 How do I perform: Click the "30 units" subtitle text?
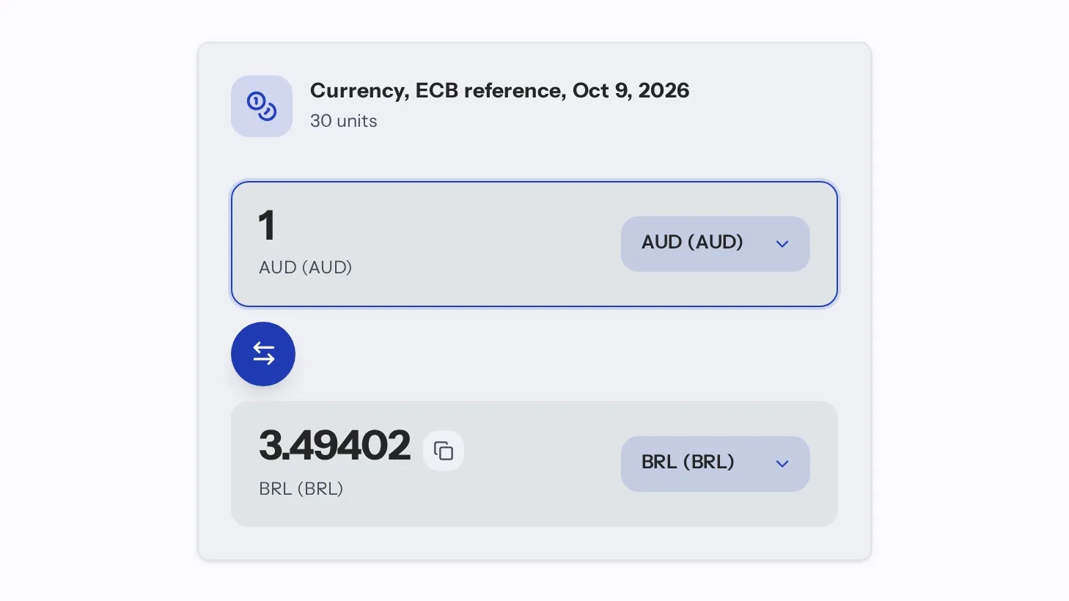(x=343, y=121)
